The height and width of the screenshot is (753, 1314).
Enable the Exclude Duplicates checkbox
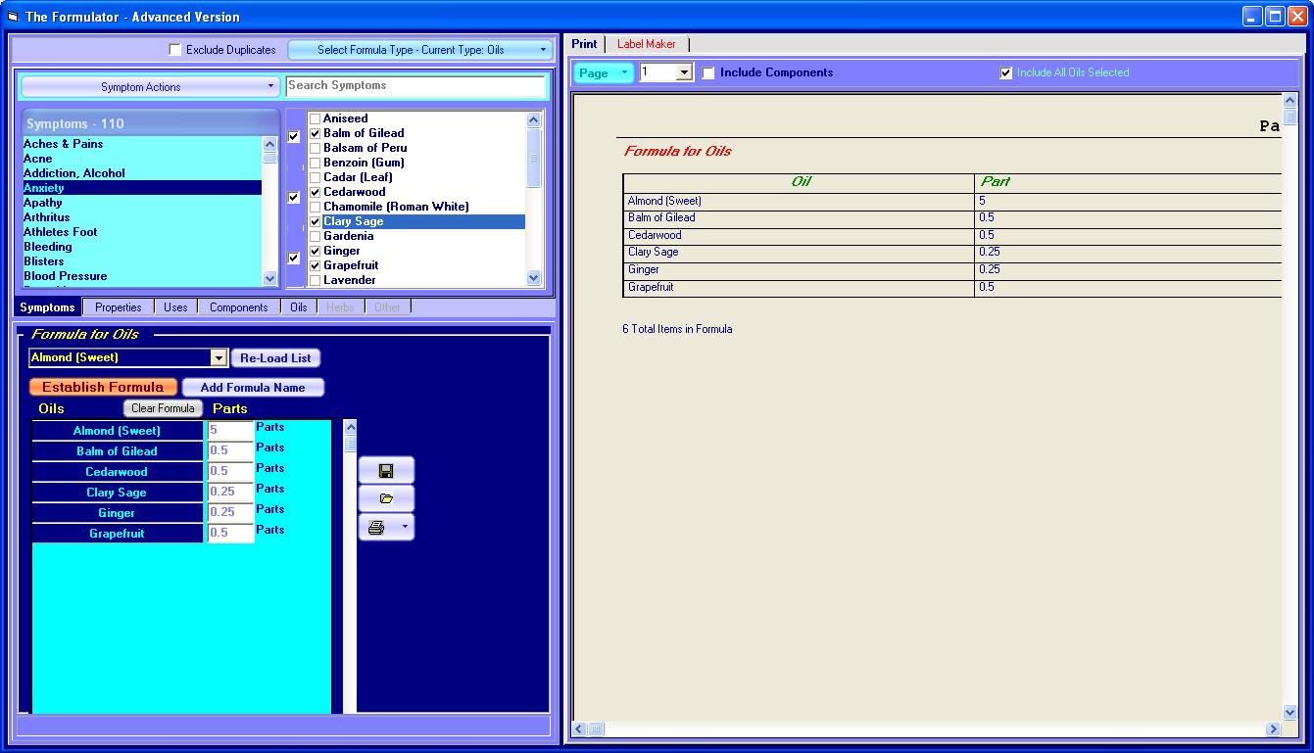click(175, 50)
